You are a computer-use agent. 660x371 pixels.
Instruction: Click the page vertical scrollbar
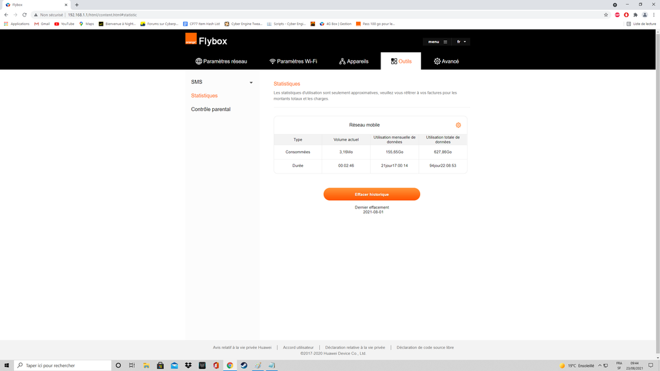657,193
